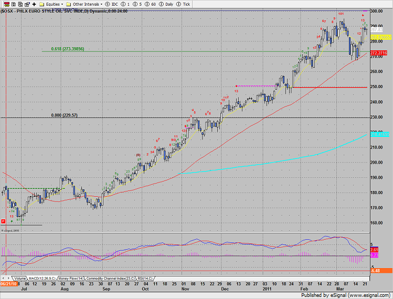393x299 pixels.
Task: Switch to Daily interval
Action: click(x=166, y=4)
